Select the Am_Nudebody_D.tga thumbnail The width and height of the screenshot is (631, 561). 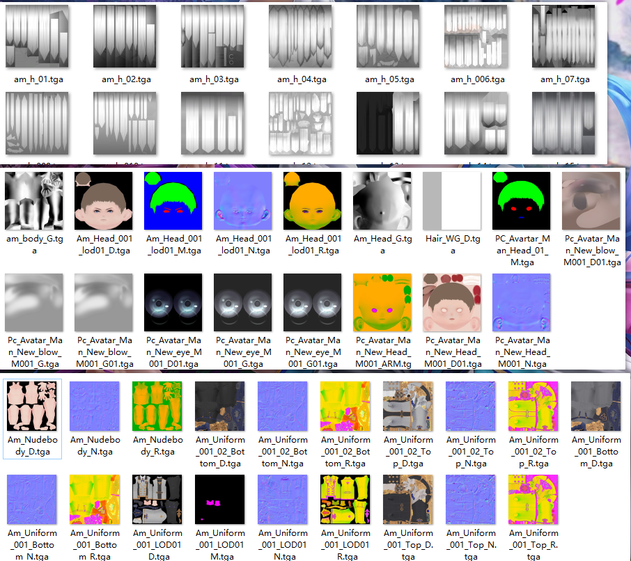coord(32,406)
